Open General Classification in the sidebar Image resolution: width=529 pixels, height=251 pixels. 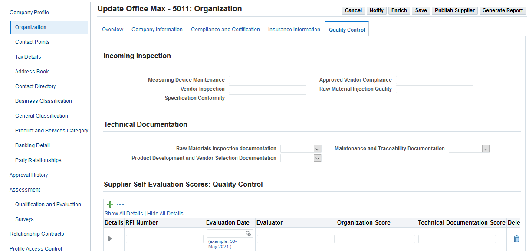(x=42, y=116)
